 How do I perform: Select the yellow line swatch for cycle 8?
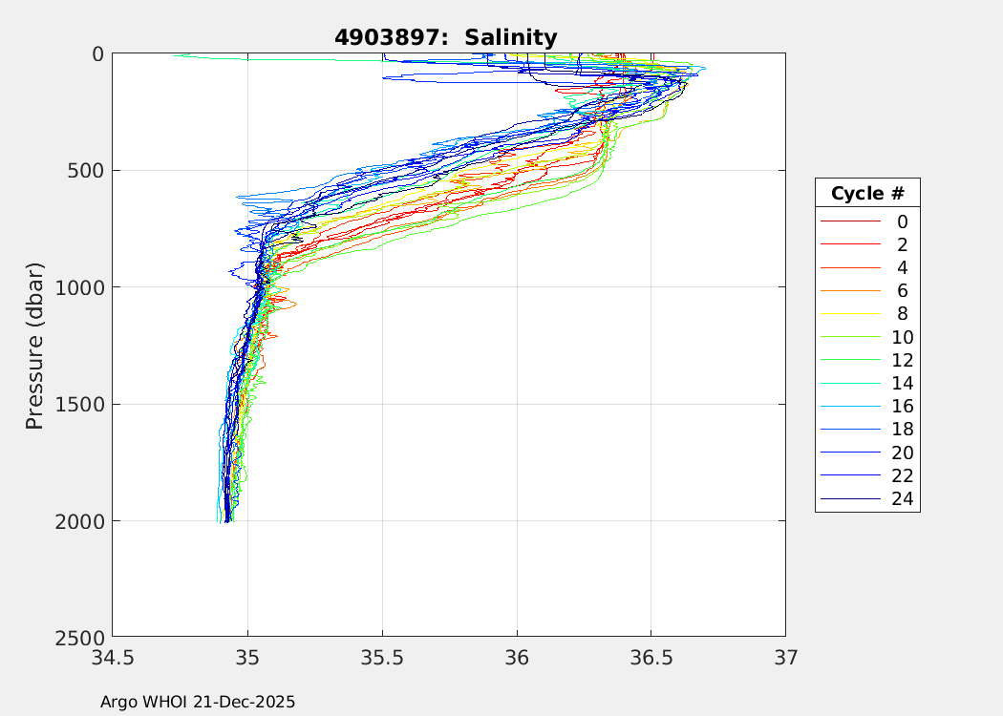click(849, 314)
